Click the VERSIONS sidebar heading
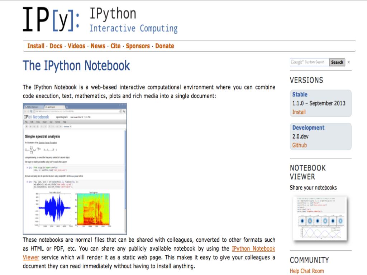The height and width of the screenshot is (275, 367). click(306, 80)
